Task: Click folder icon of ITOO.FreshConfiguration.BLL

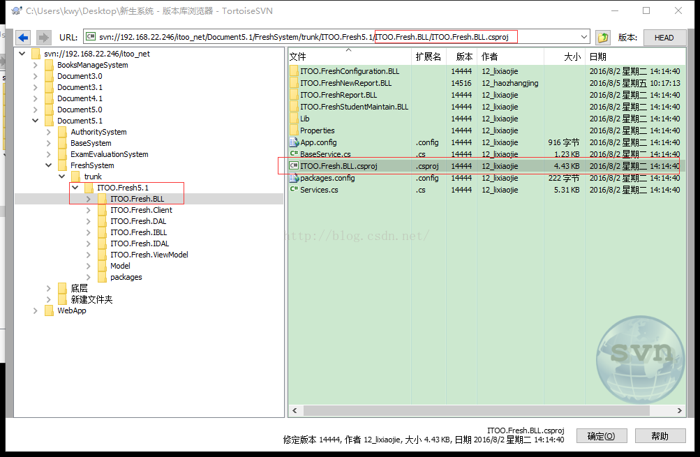Action: [294, 71]
